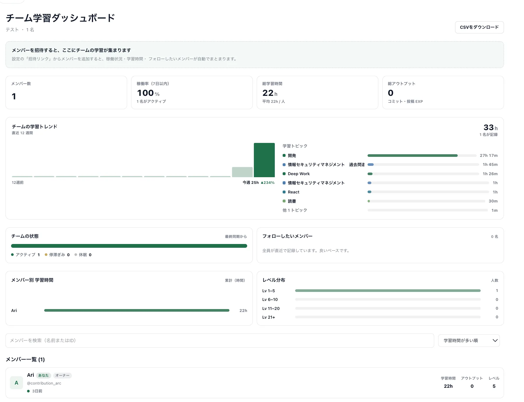Click the 開発 topic progress bar
The image size is (524, 402).
pos(422,155)
